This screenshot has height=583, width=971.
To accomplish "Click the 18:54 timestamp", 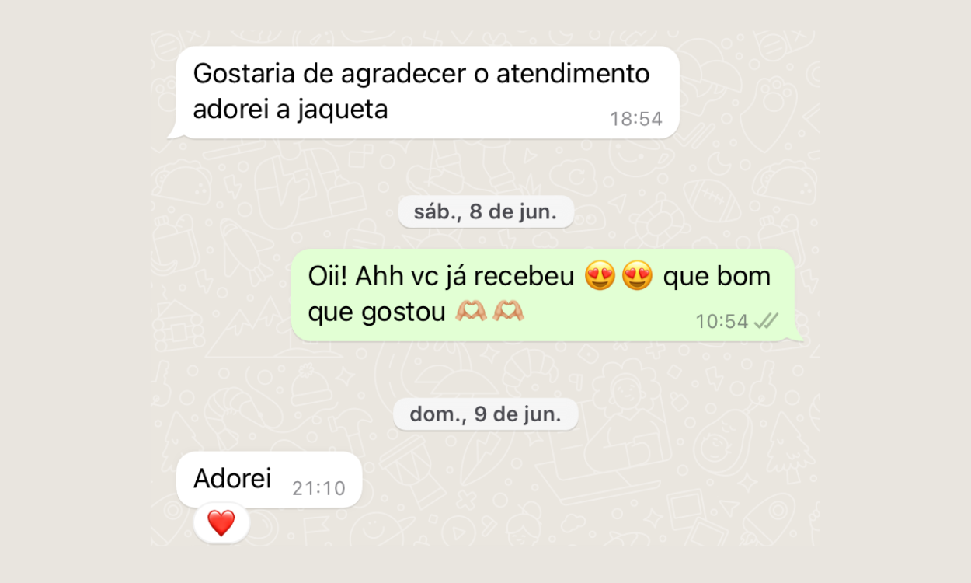I will pyautogui.click(x=635, y=119).
